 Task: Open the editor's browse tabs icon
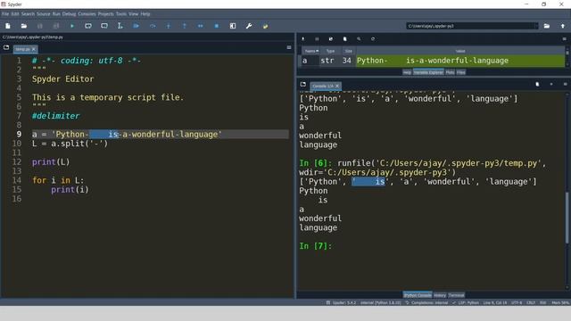pyautogui.click(x=6, y=47)
